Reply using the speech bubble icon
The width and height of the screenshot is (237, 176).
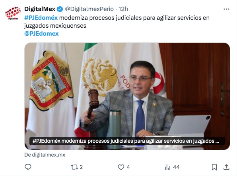click(x=28, y=167)
